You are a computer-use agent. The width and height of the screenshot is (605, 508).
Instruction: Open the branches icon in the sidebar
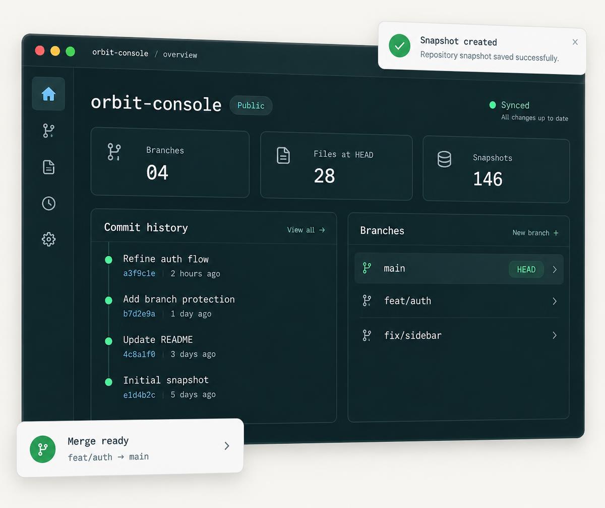point(48,131)
